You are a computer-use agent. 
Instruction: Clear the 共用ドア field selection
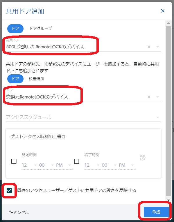pos(149,47)
